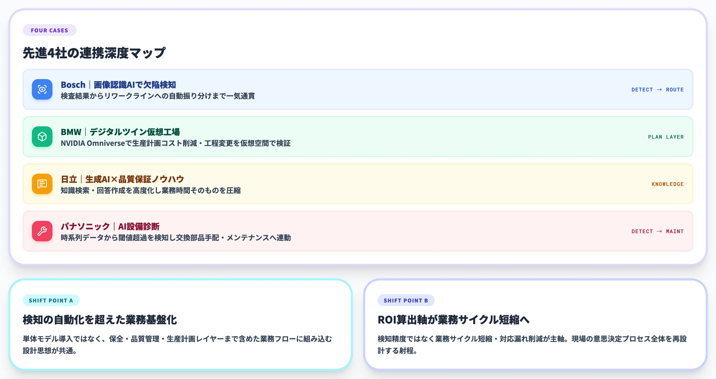The image size is (716, 379).
Task: Click the KNOWLEDGE tag
Action: point(668,184)
